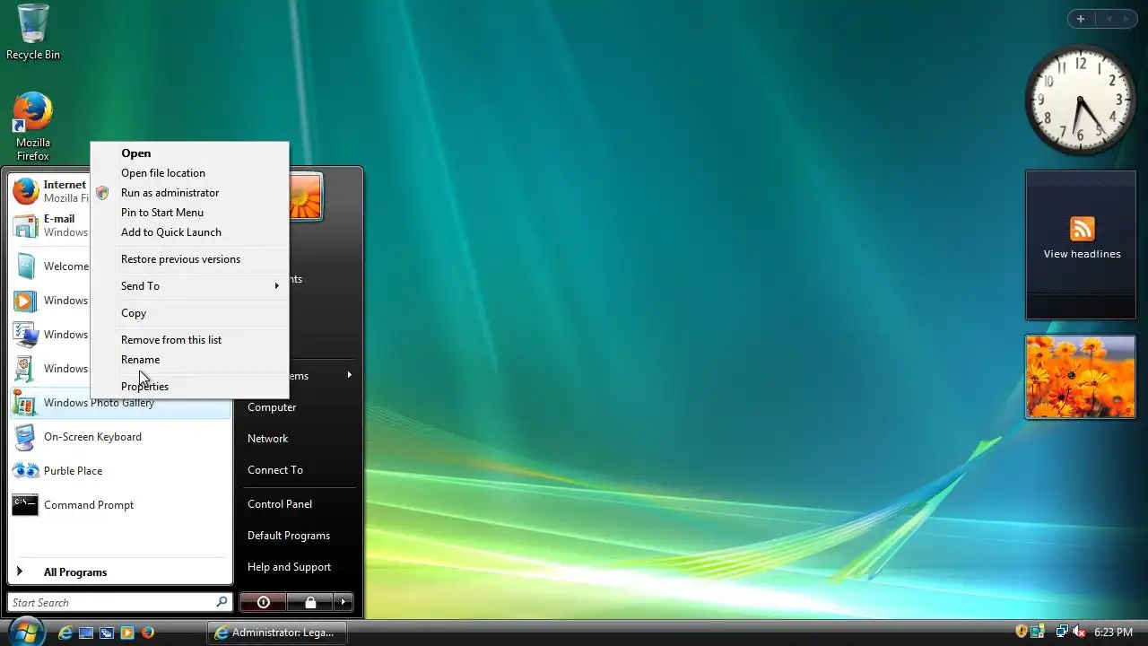Launch Firefox from Quick Launch bar

pos(148,633)
